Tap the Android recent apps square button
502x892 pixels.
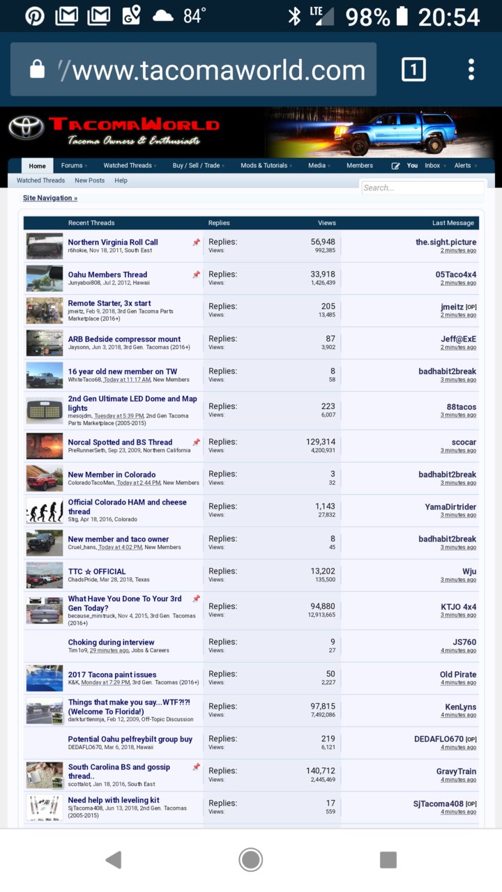click(388, 860)
